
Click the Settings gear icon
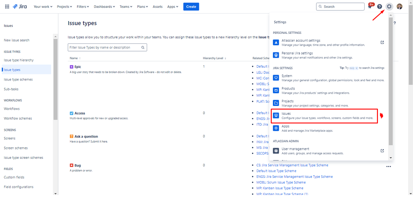click(x=389, y=7)
